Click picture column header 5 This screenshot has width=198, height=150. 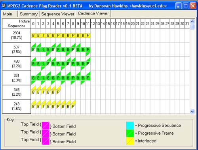click(58, 24)
